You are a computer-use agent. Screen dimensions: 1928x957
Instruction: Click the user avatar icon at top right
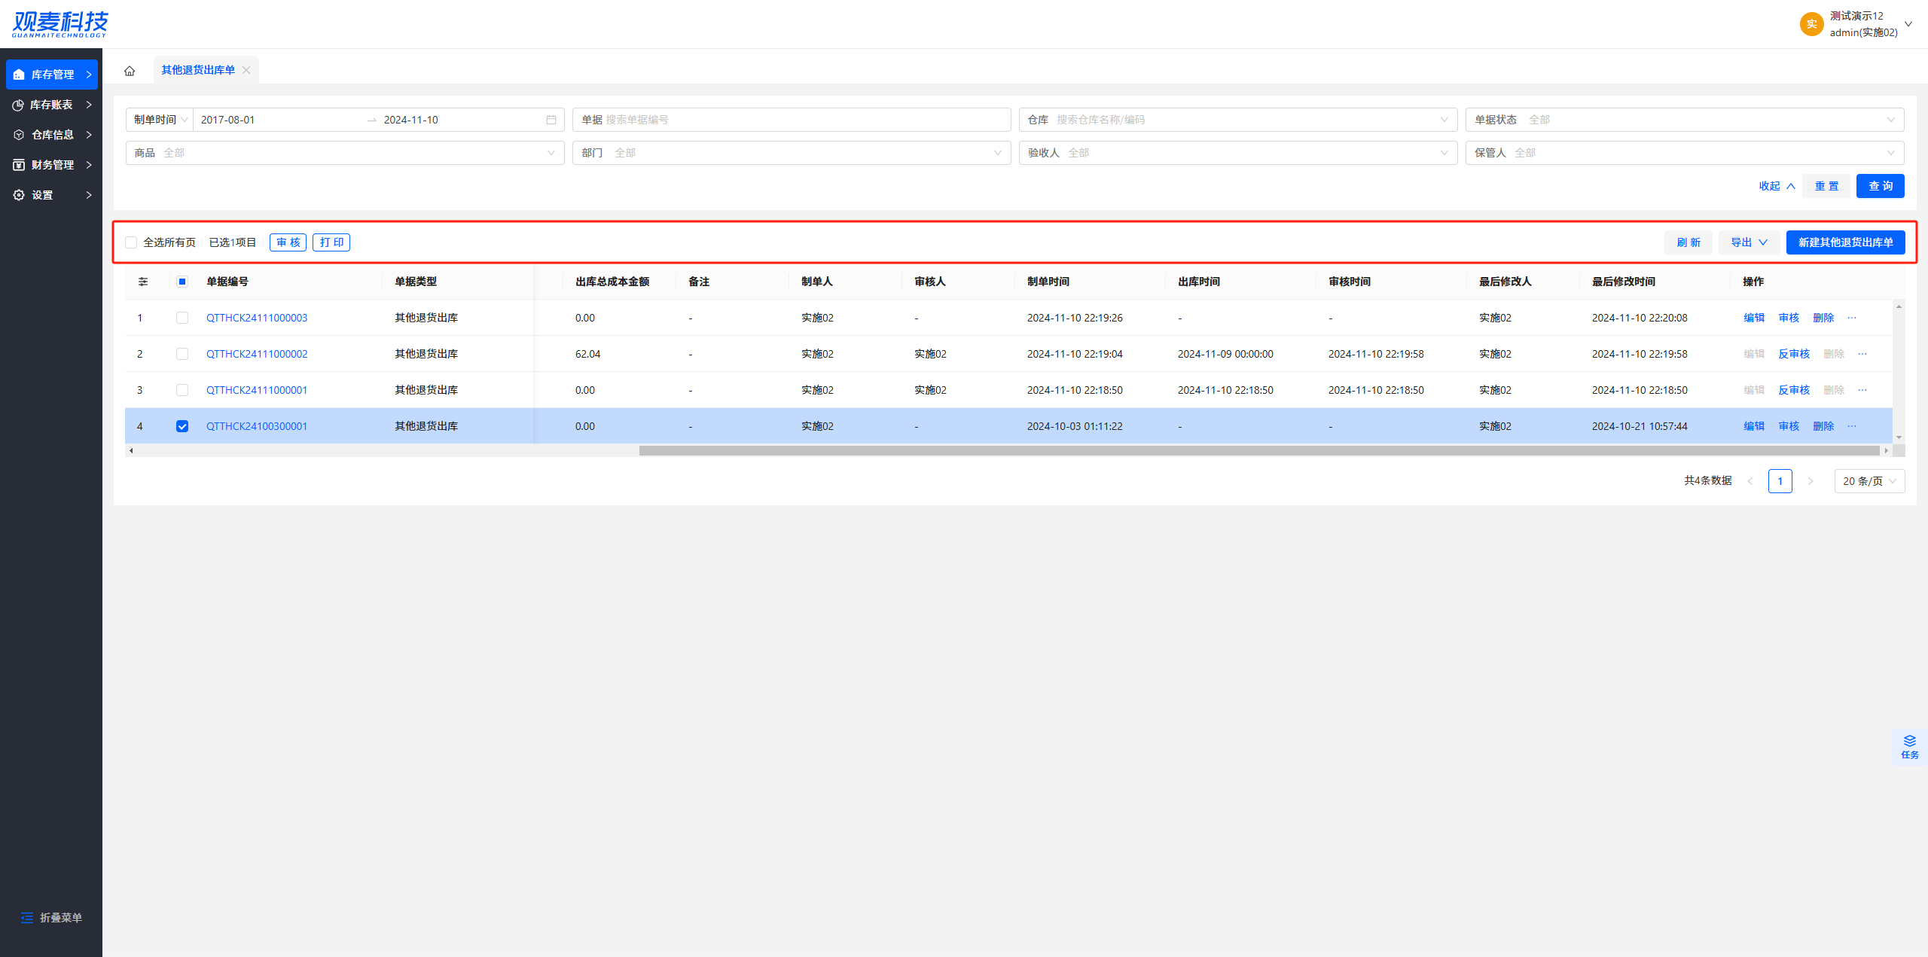tap(1811, 24)
